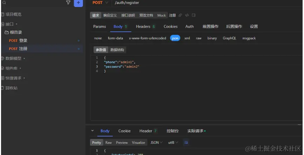Screen dimensions: 304x155
Task: Click the "phone":"admin1" line in editor
Action: pyautogui.click(x=120, y=62)
